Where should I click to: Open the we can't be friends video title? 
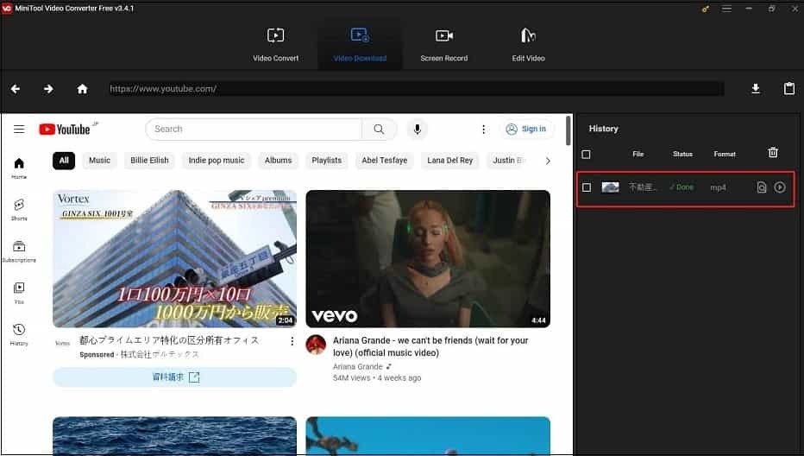(430, 346)
